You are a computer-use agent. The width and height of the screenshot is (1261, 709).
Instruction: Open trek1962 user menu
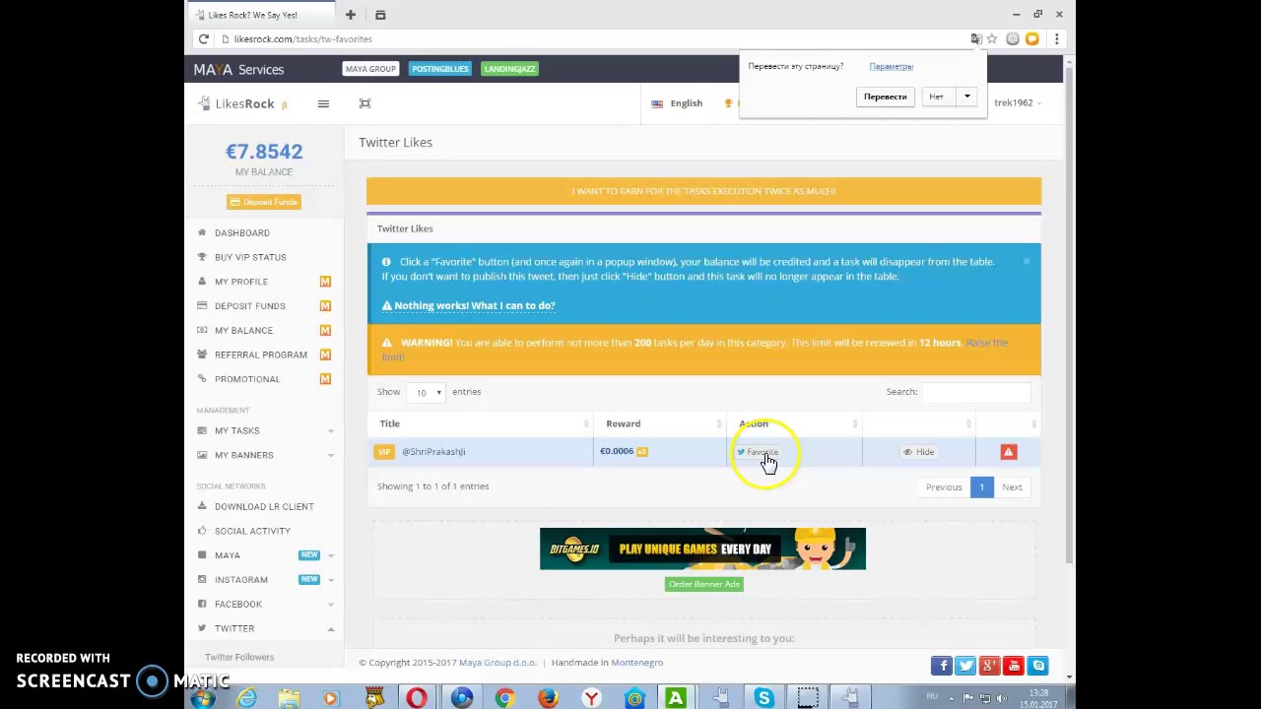1017,102
